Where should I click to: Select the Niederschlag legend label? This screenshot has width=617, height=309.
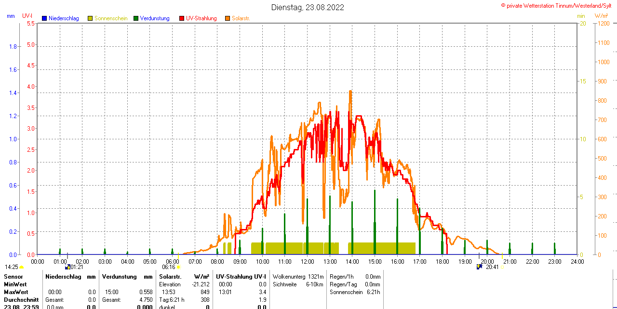(x=64, y=18)
